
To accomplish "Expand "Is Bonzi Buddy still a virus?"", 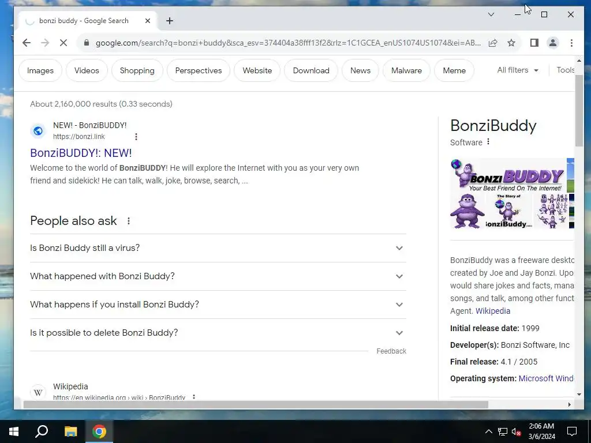I will tap(218, 248).
